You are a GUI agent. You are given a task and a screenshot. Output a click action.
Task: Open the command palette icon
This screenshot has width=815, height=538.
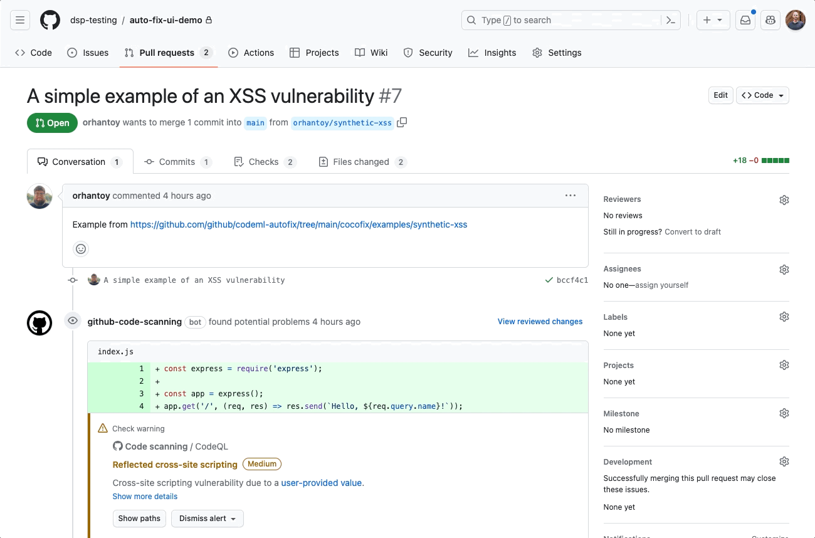click(670, 20)
